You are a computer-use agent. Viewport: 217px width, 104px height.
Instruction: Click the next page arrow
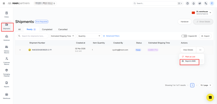tap(197, 85)
